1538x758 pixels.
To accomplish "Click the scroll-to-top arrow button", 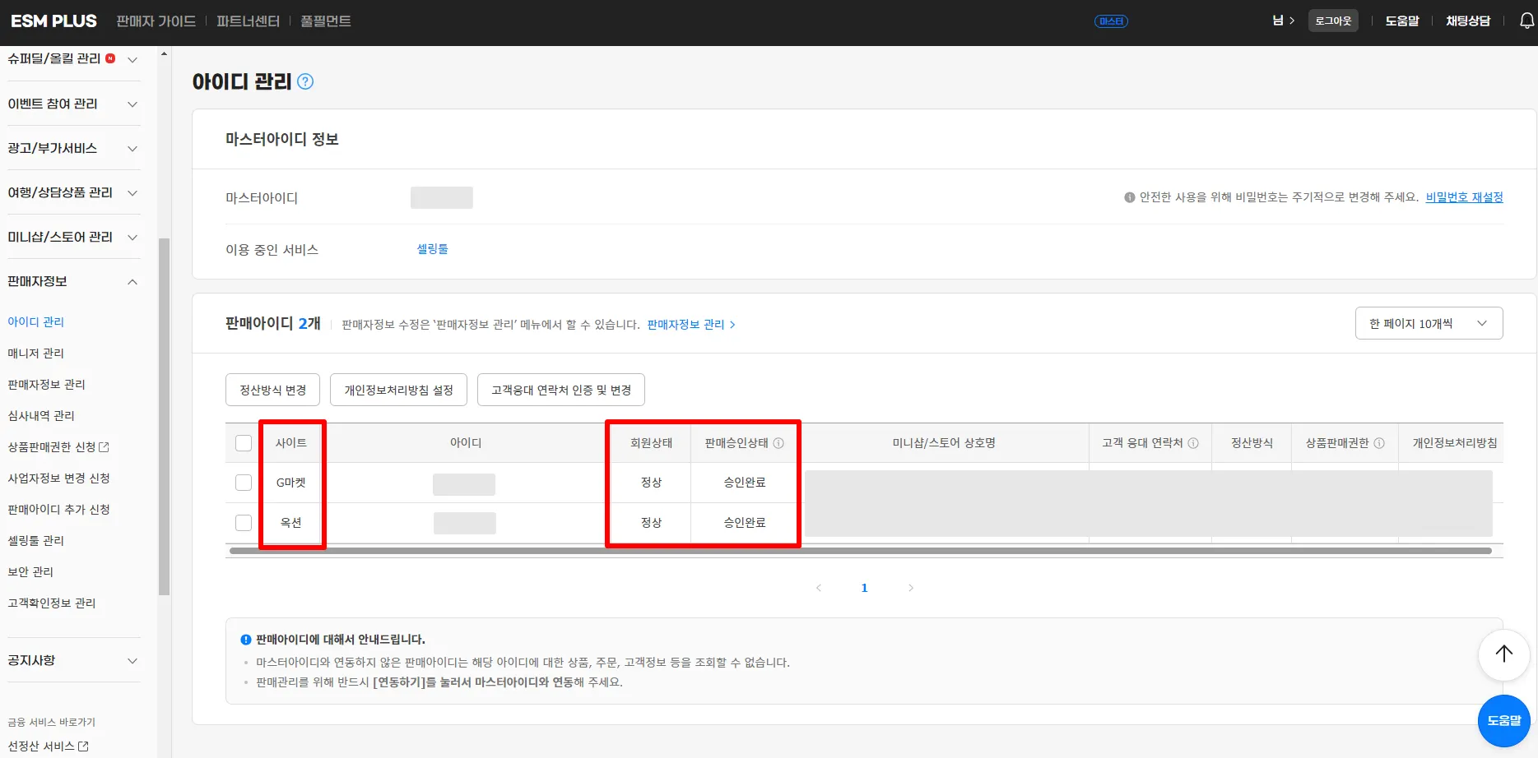I will pyautogui.click(x=1504, y=654).
